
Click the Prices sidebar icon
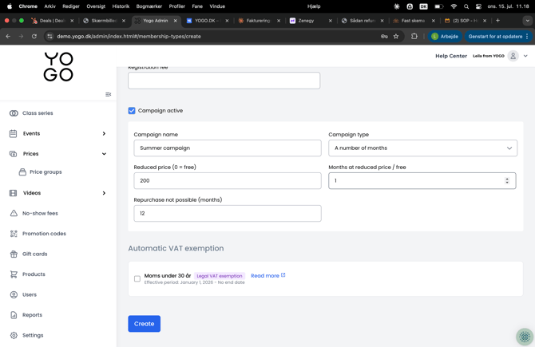pos(13,154)
